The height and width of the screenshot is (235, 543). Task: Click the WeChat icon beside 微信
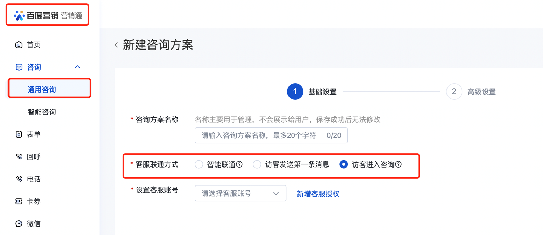click(19, 224)
